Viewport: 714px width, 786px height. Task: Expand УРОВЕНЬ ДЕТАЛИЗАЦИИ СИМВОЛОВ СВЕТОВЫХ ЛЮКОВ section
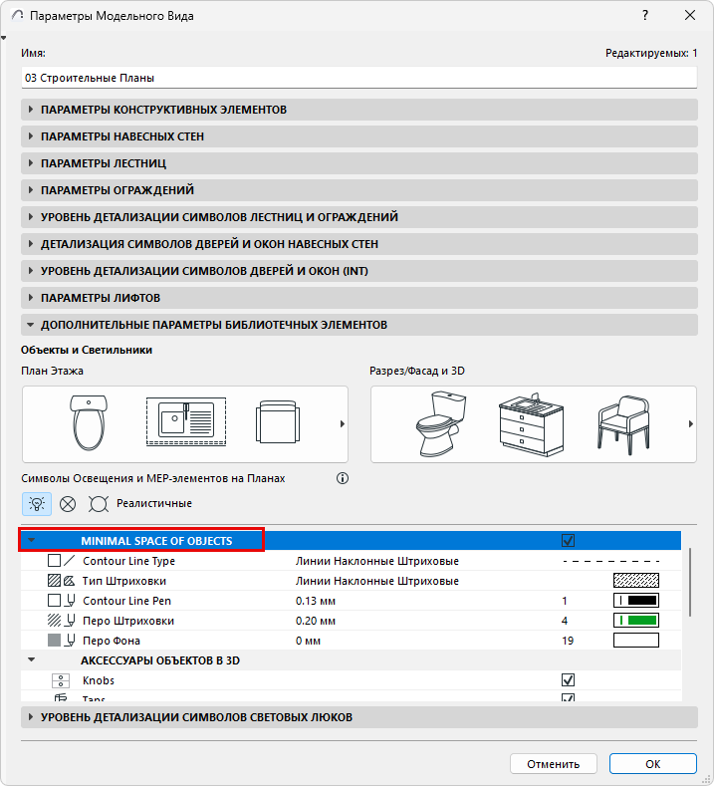(359, 717)
